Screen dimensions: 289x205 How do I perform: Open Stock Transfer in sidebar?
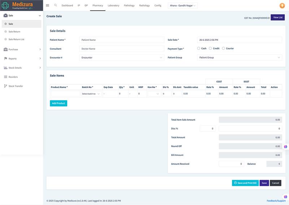tap(16, 86)
